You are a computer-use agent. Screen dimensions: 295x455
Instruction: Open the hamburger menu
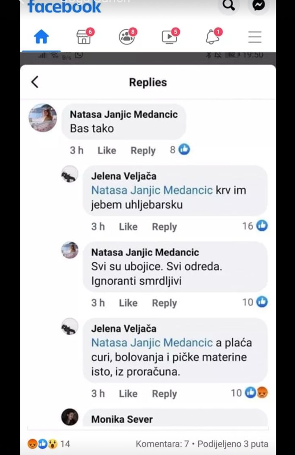click(x=255, y=37)
